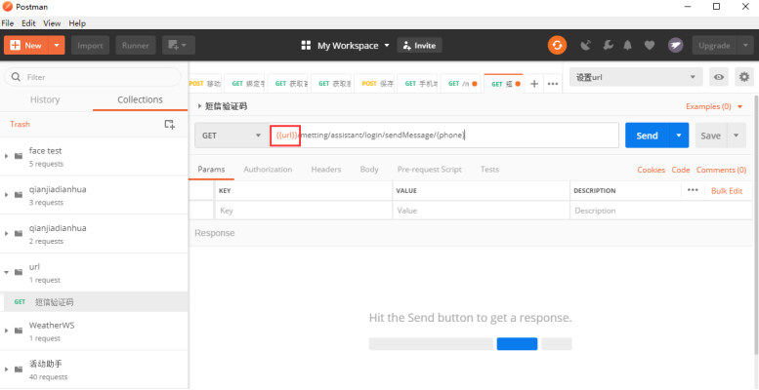Open the GET method dropdown
Screen dimensions: 759x390
click(x=232, y=136)
